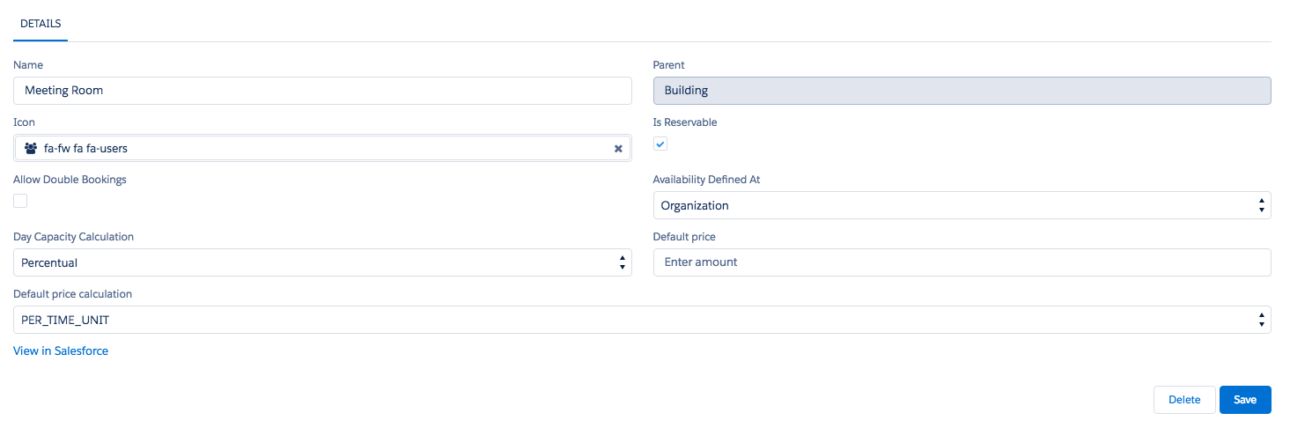Open the View in Salesforce link

pyautogui.click(x=61, y=351)
